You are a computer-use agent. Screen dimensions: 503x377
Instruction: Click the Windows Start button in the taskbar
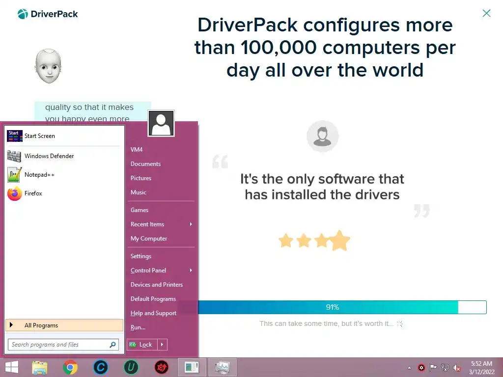point(12,367)
